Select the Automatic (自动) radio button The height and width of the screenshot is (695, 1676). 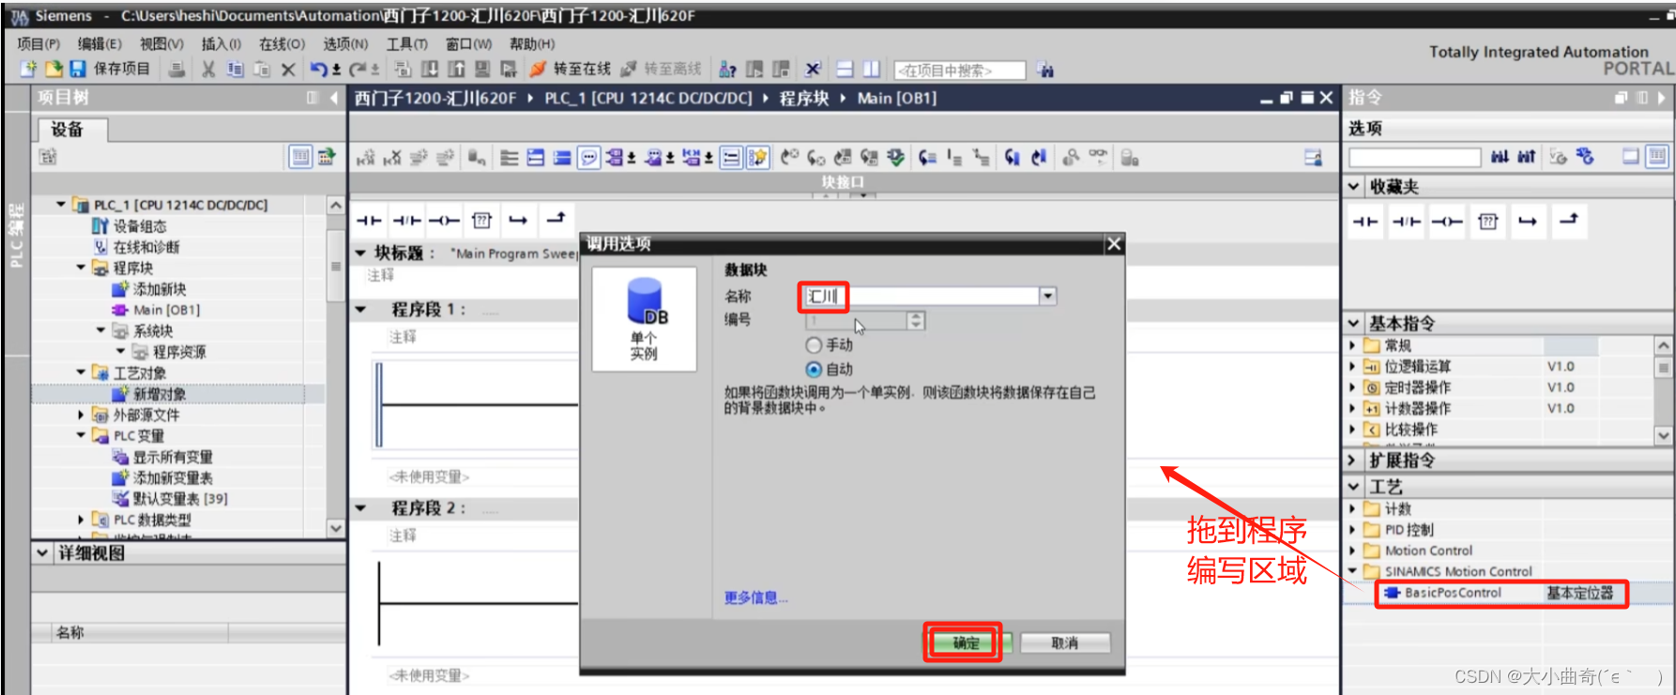[814, 370]
